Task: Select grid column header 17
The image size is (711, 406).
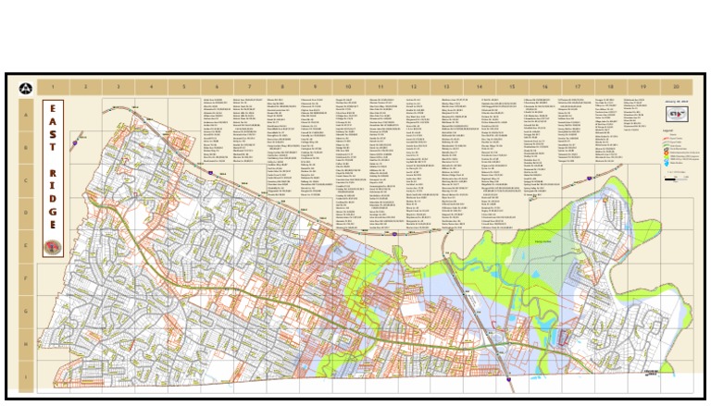Action: coord(578,87)
